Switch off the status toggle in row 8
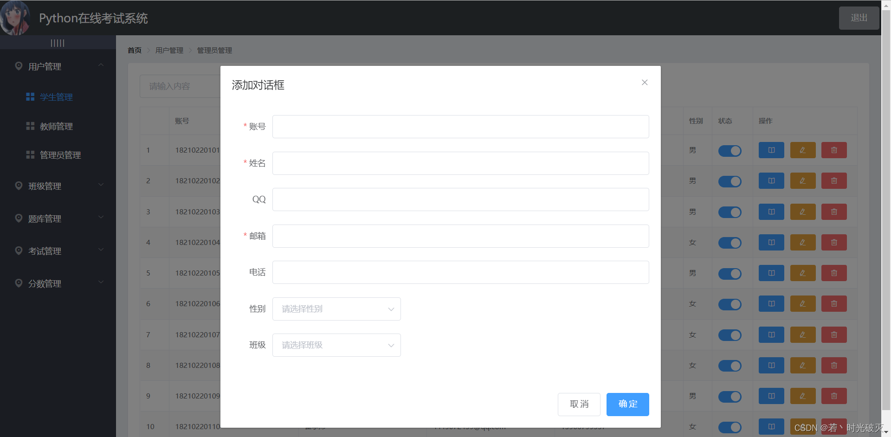The width and height of the screenshot is (891, 437). (x=730, y=366)
